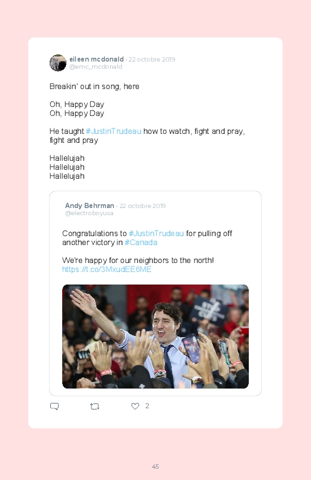Click the Hallelujah lyrics text

[67, 167]
